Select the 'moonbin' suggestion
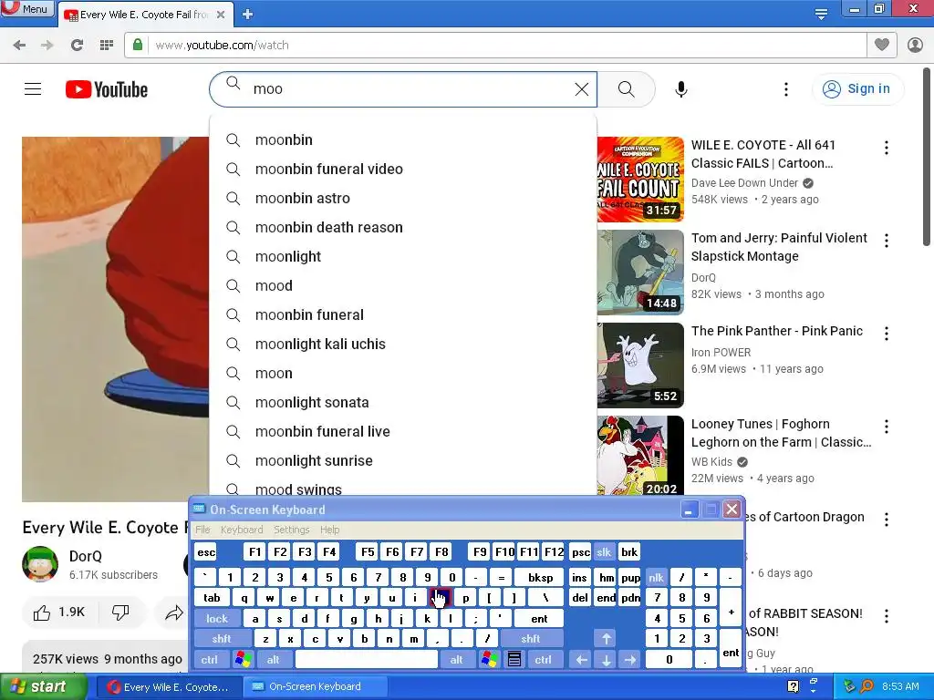Image resolution: width=934 pixels, height=700 pixels. 403,139
